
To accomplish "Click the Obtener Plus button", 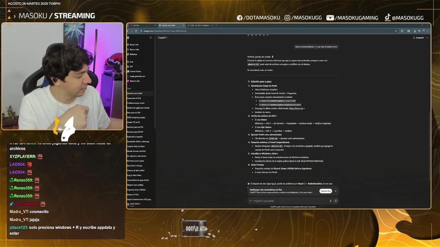I will pos(326,191).
